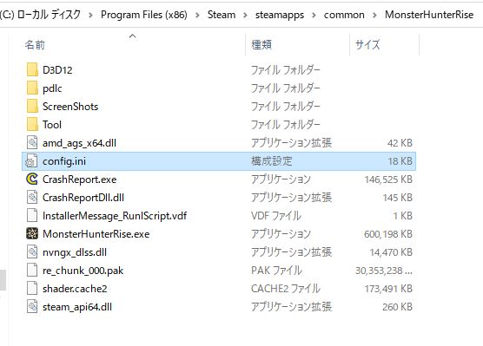Navigate to Steam in address bar
The width and height of the screenshot is (483, 346).
(222, 15)
